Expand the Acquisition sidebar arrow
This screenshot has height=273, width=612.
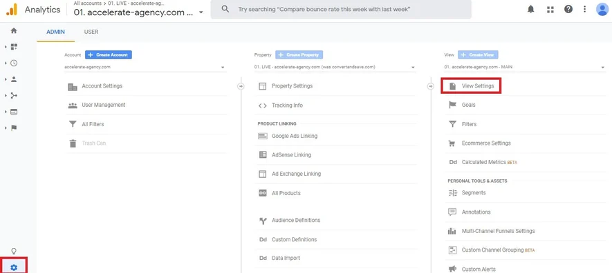[6, 96]
